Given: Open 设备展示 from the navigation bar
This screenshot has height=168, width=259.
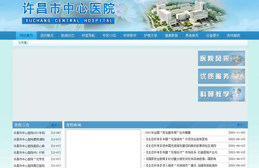Looking at the screenshot, I should click(x=213, y=36).
